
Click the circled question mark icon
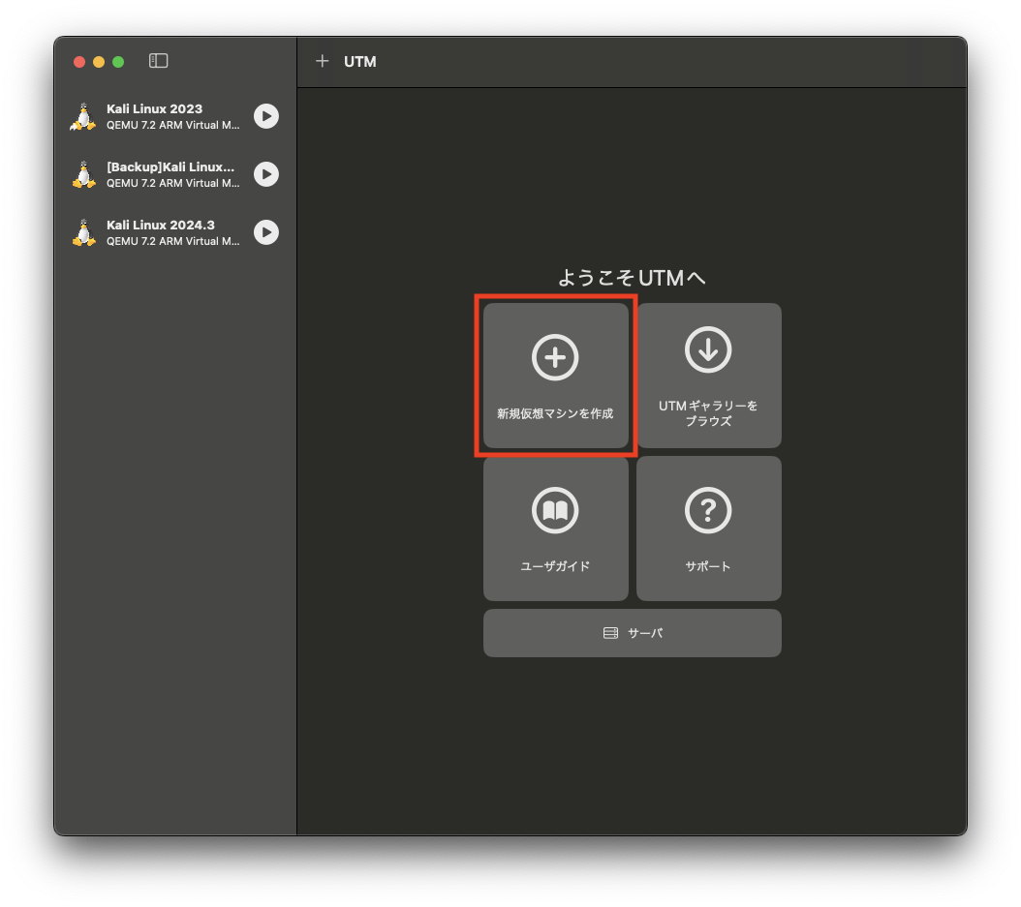coord(708,510)
